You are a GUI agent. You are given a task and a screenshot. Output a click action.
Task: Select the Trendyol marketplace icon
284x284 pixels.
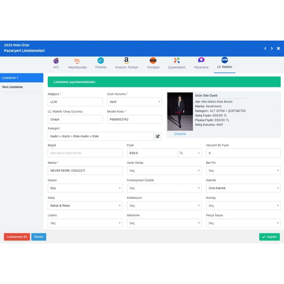tap(153, 60)
